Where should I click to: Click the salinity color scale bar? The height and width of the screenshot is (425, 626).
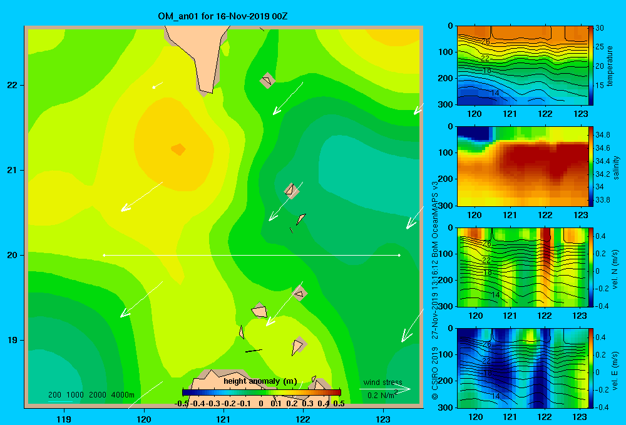(591, 166)
